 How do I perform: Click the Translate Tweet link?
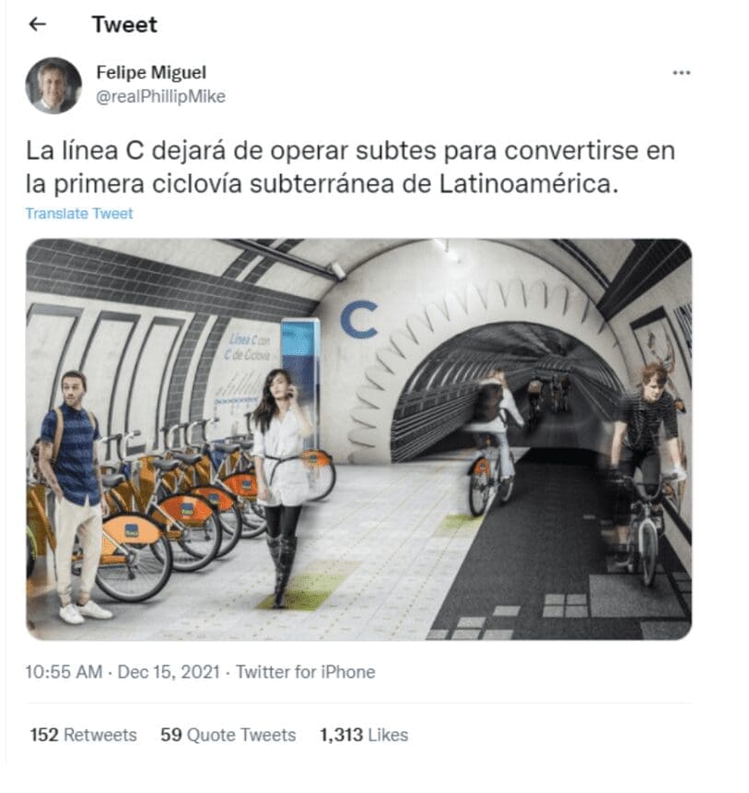[79, 213]
